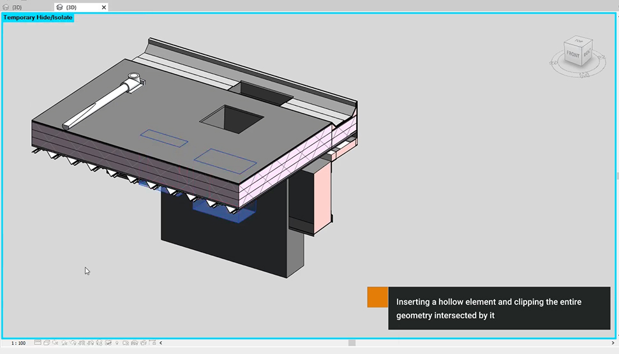The height and width of the screenshot is (354, 619).
Task: Close the active (3D) view tab
Action: 103,7
